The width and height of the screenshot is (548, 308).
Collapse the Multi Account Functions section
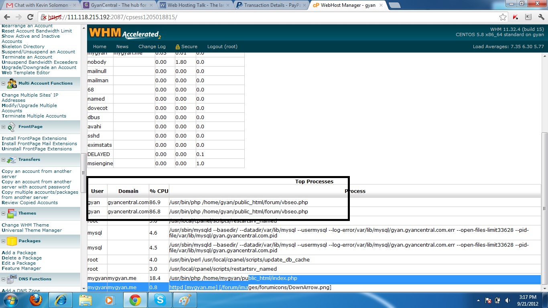pyautogui.click(x=4, y=84)
